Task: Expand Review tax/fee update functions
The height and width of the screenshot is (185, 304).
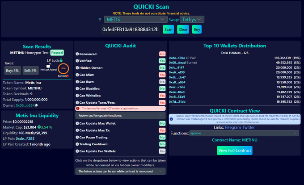Action: (120, 115)
